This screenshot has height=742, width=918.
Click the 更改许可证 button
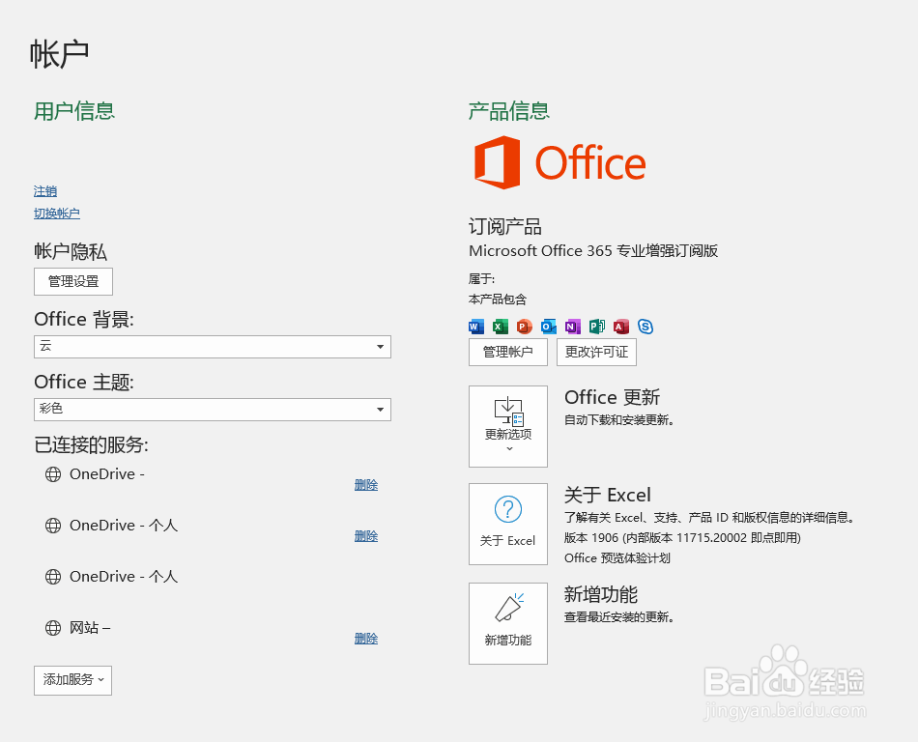(x=596, y=352)
